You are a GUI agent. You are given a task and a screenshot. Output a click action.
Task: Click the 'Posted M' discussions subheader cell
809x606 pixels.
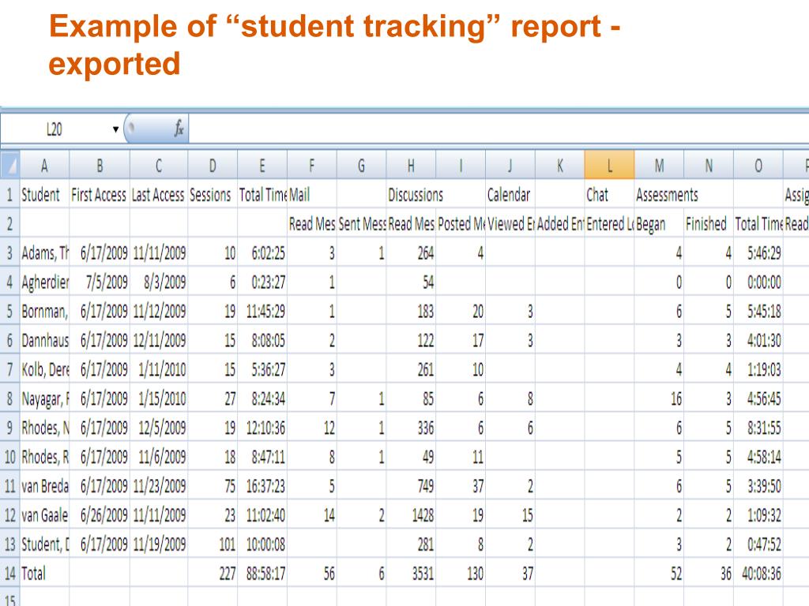click(x=461, y=223)
